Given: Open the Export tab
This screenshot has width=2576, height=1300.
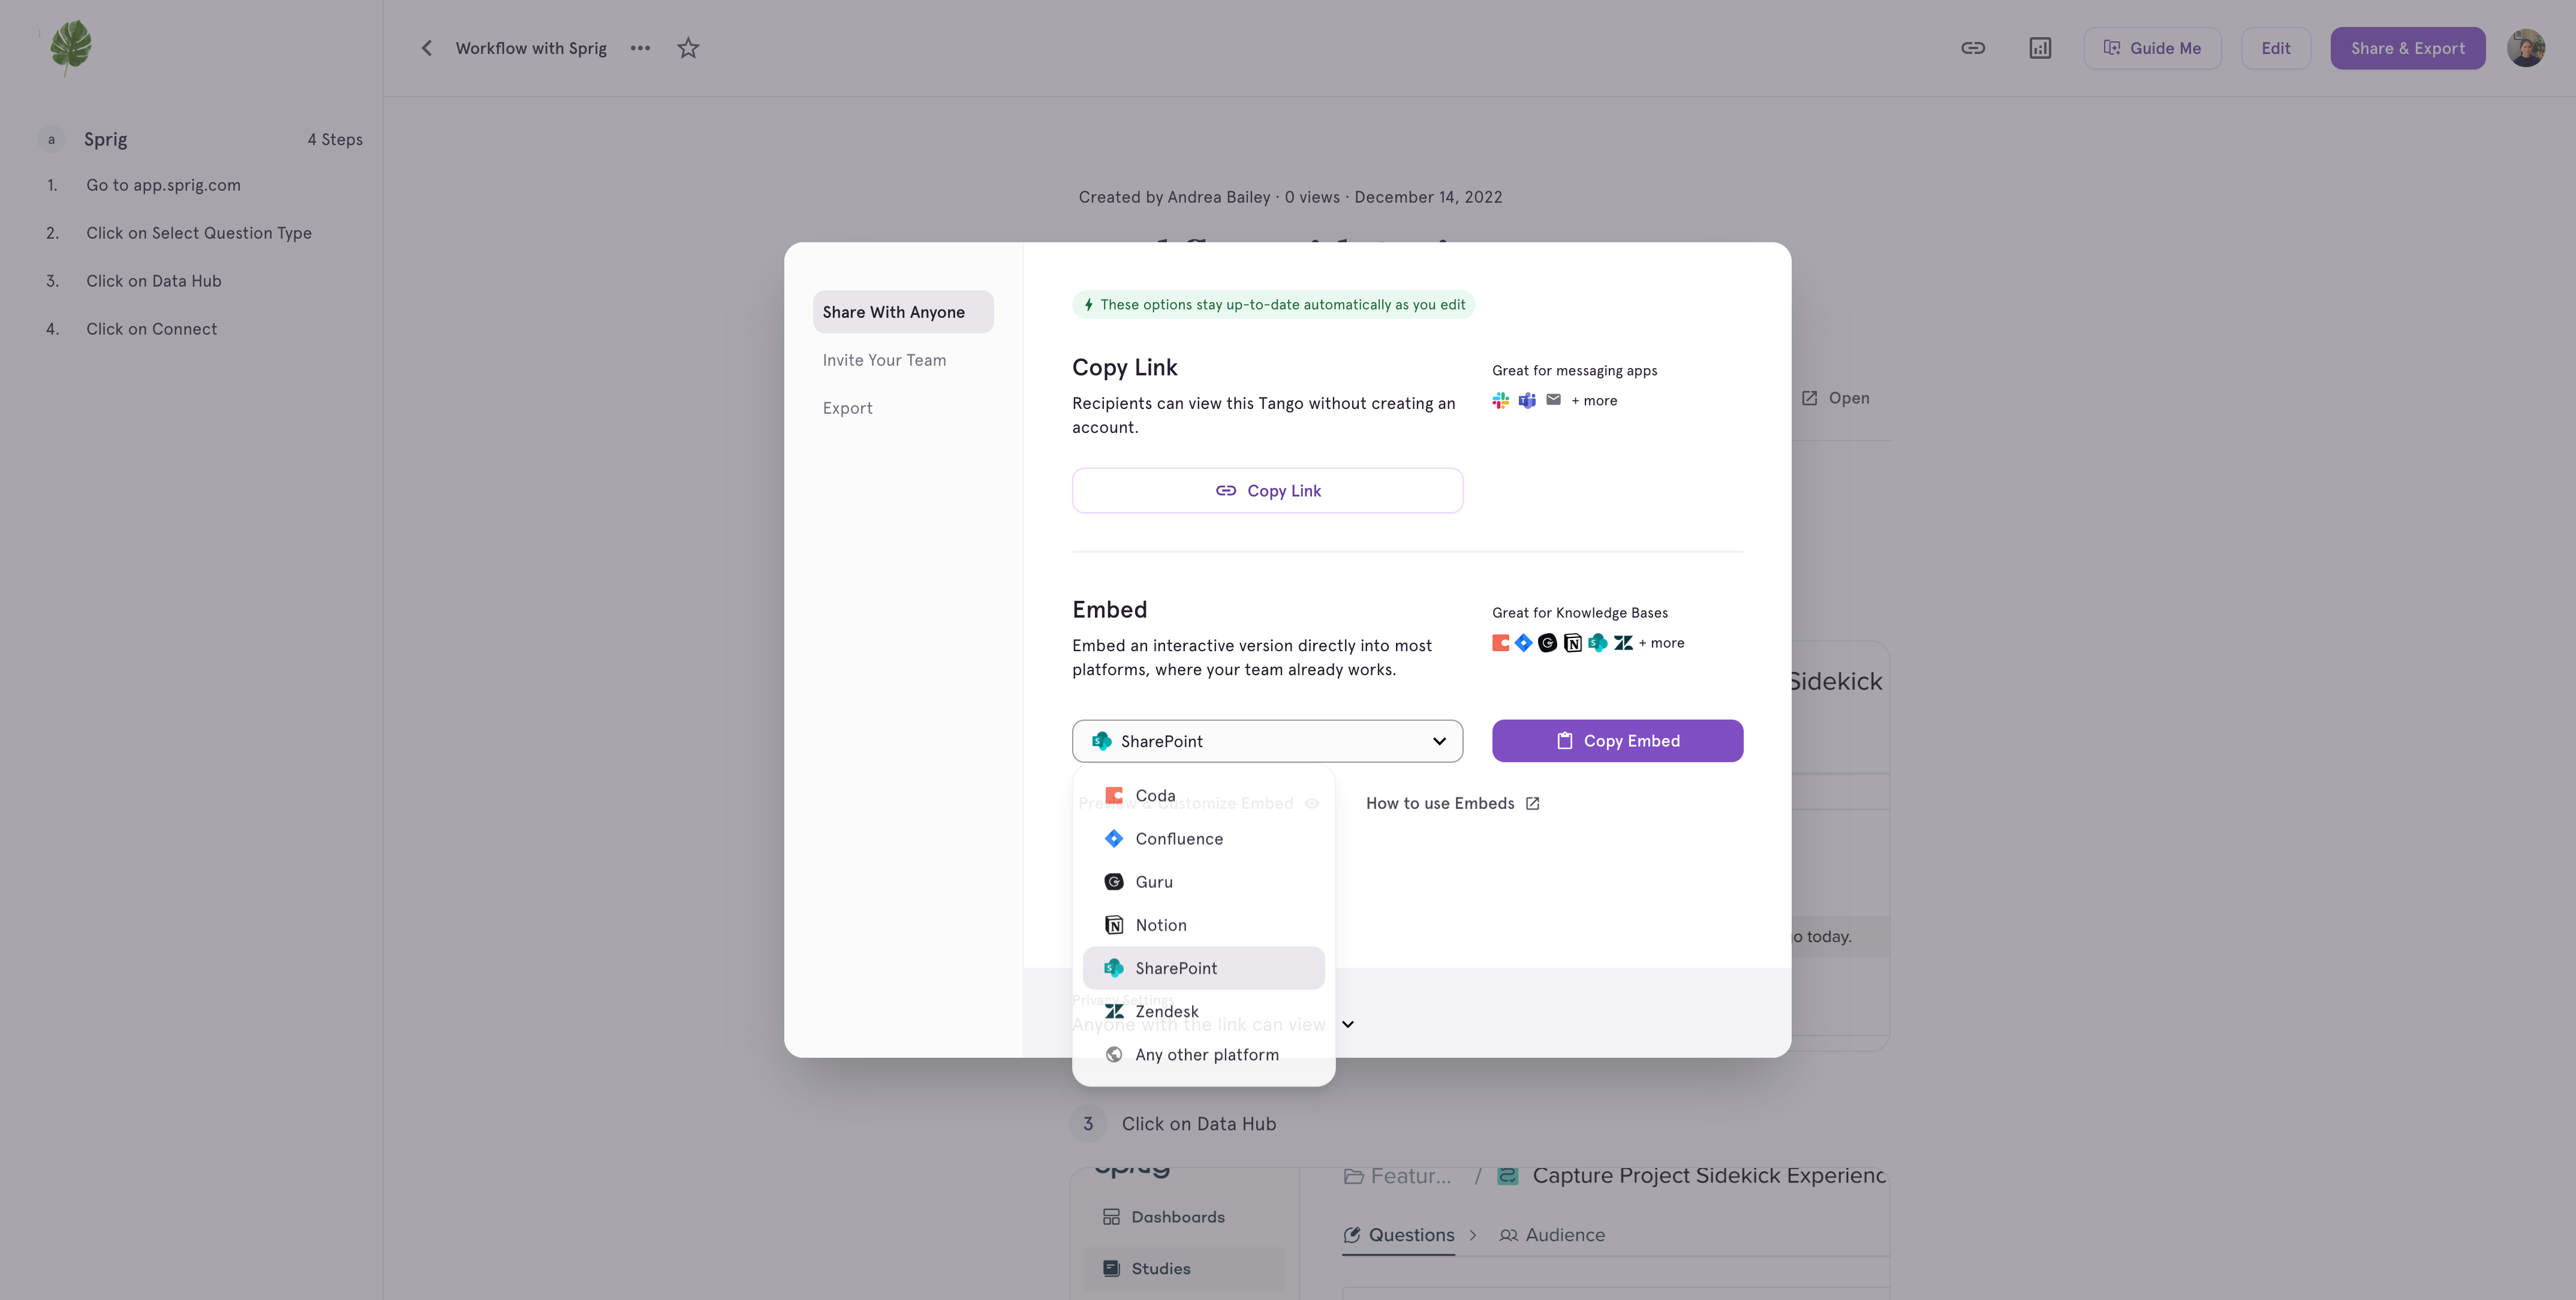Looking at the screenshot, I should tap(847, 408).
